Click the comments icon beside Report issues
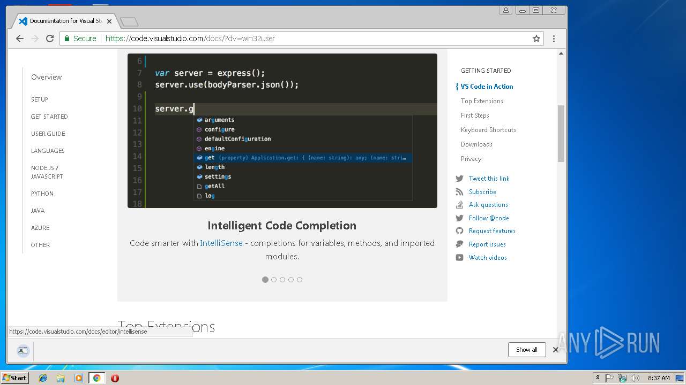The height and width of the screenshot is (385, 686). (x=459, y=244)
